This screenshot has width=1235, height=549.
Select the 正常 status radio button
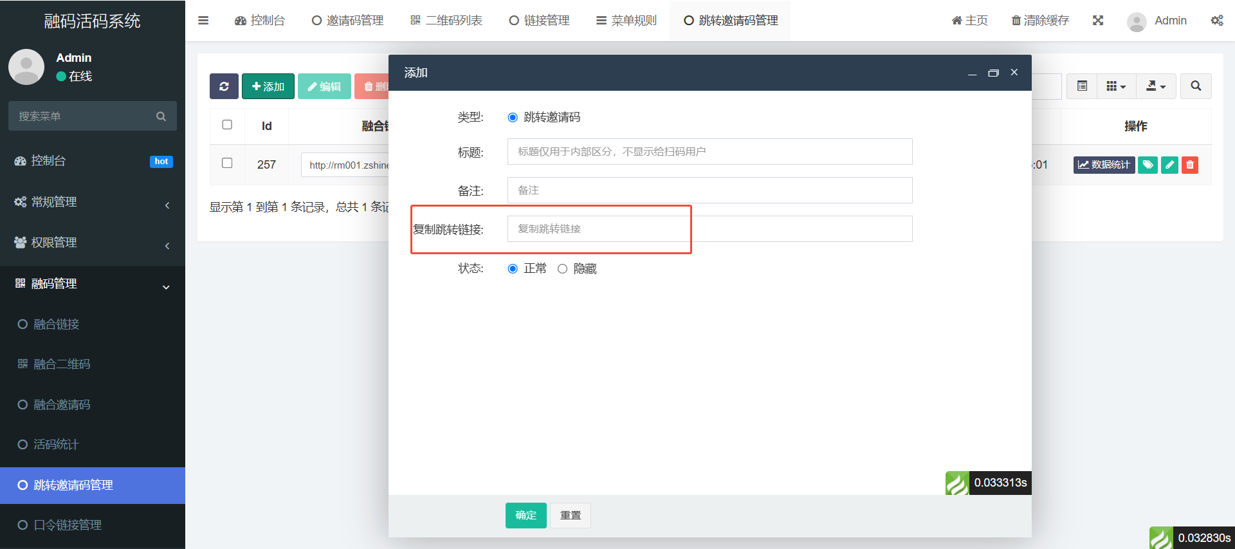pos(513,269)
